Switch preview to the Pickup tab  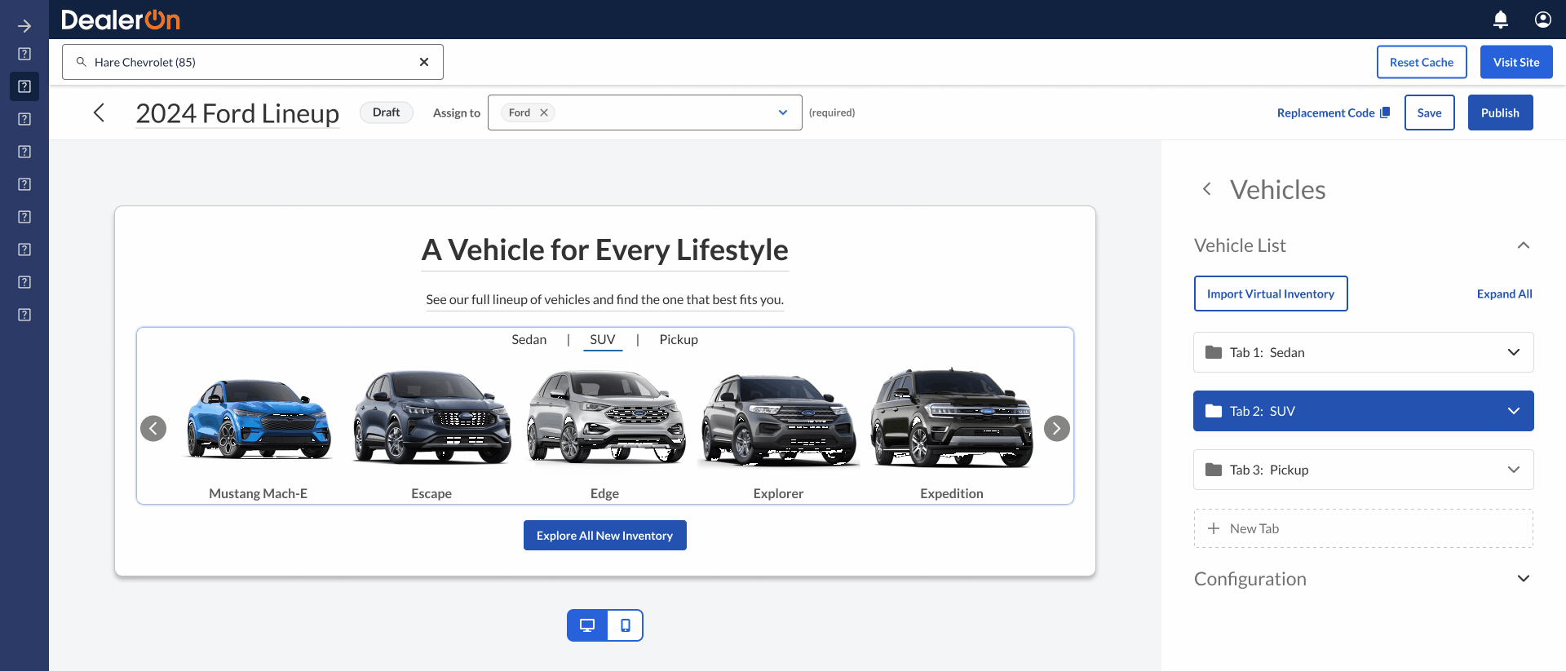tap(679, 339)
